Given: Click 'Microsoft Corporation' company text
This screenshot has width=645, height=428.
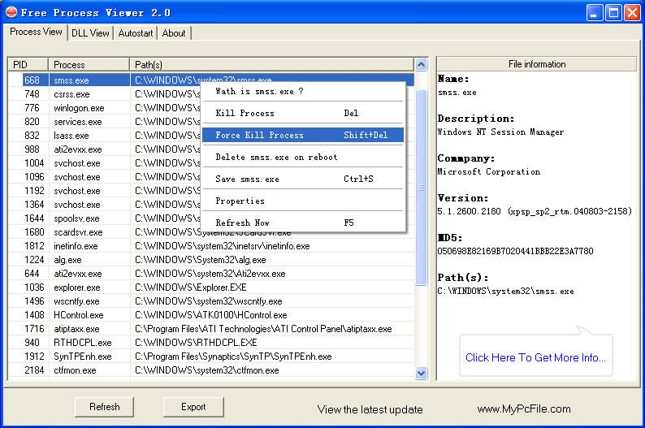Looking at the screenshot, I should coord(489,171).
